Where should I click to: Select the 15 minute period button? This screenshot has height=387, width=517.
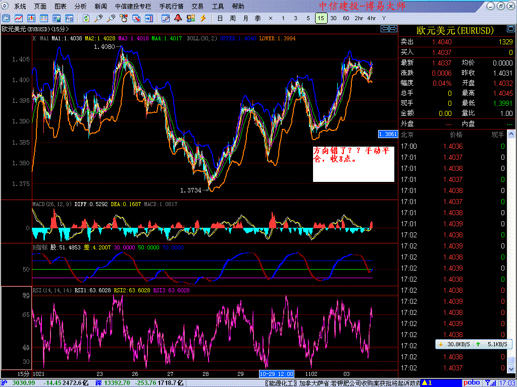click(321, 18)
